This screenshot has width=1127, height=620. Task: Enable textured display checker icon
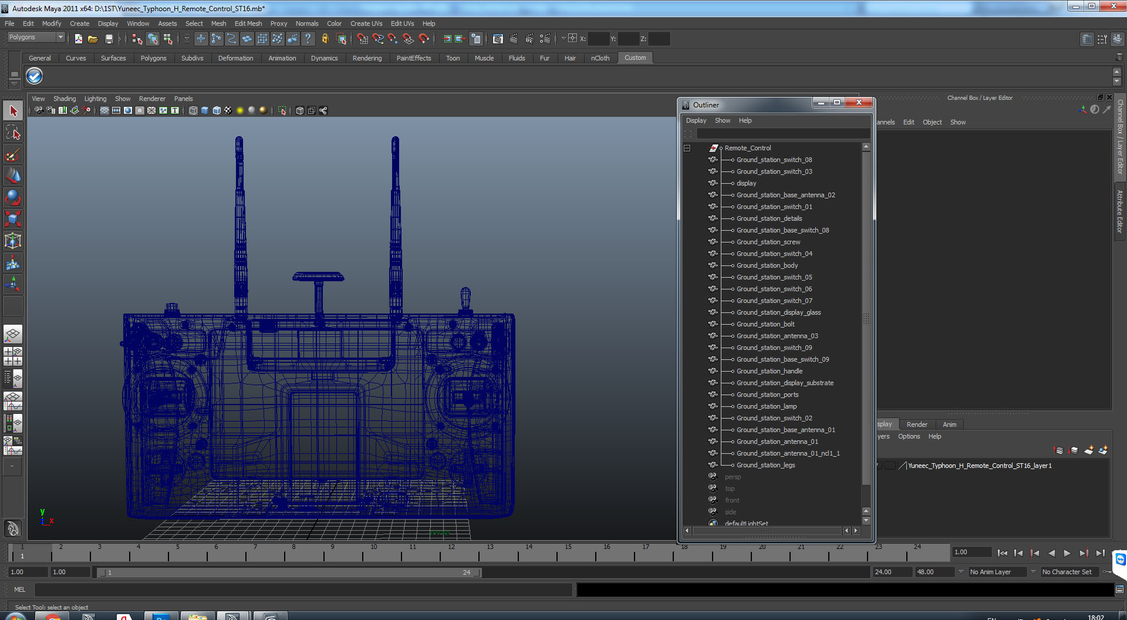[x=228, y=110]
